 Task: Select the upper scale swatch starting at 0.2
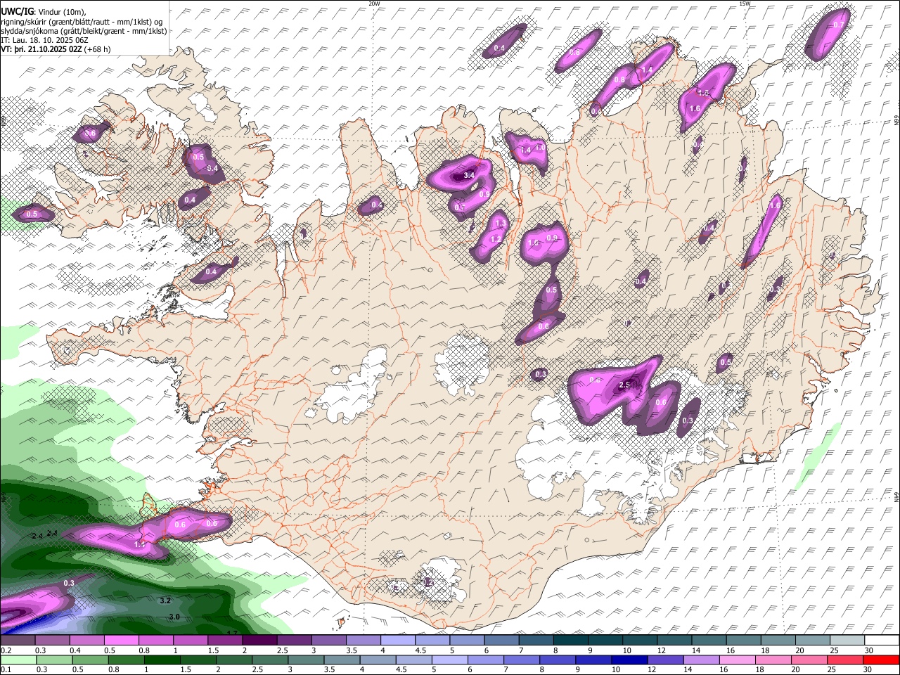coord(18,641)
